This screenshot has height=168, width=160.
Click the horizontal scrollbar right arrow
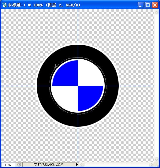click(x=151, y=164)
